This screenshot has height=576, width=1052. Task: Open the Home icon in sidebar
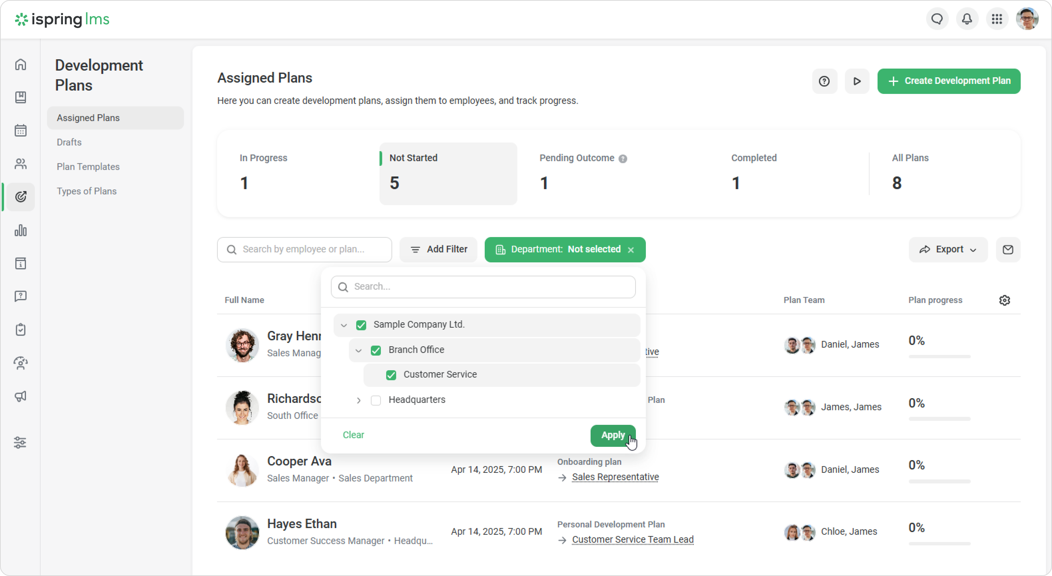tap(20, 65)
